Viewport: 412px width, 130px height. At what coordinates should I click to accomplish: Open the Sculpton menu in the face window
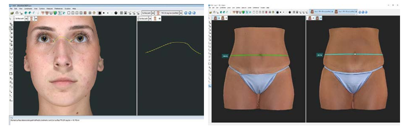click(x=68, y=9)
